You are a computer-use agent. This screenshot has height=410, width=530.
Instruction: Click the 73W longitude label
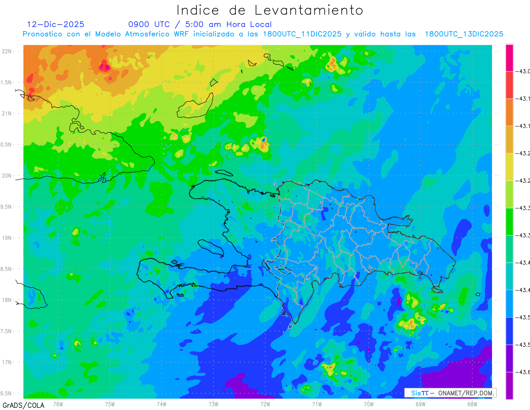[213, 404]
